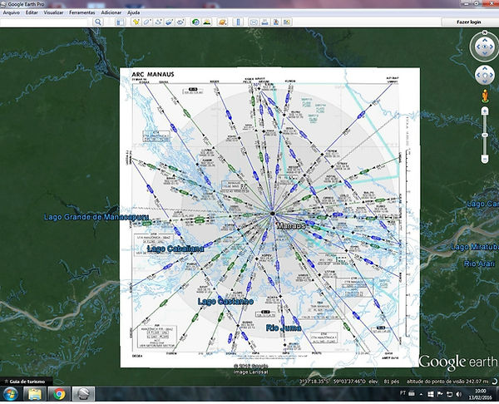This screenshot has width=499, height=404.
Task: Click the Save Image icon
Action: click(276, 22)
